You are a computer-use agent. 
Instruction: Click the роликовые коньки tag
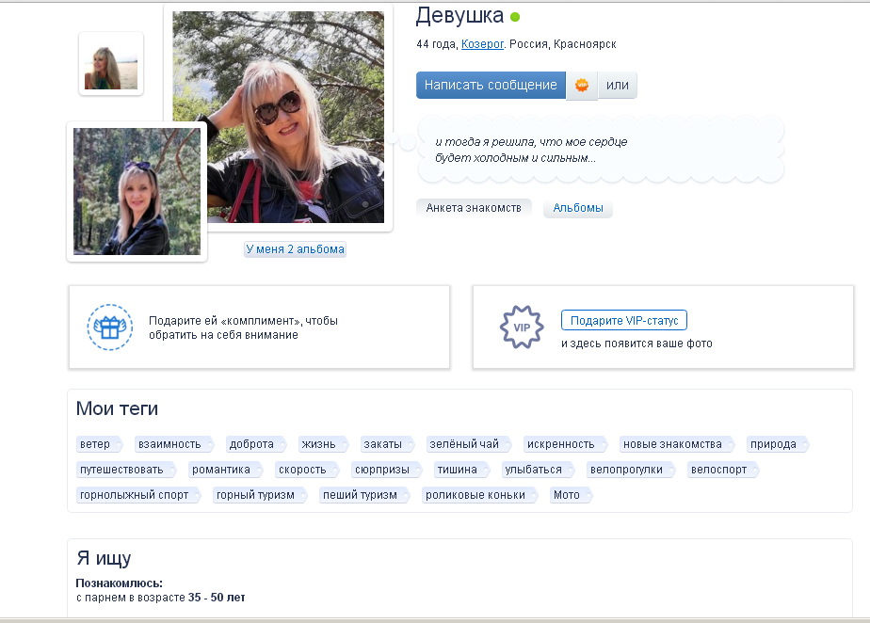click(479, 495)
